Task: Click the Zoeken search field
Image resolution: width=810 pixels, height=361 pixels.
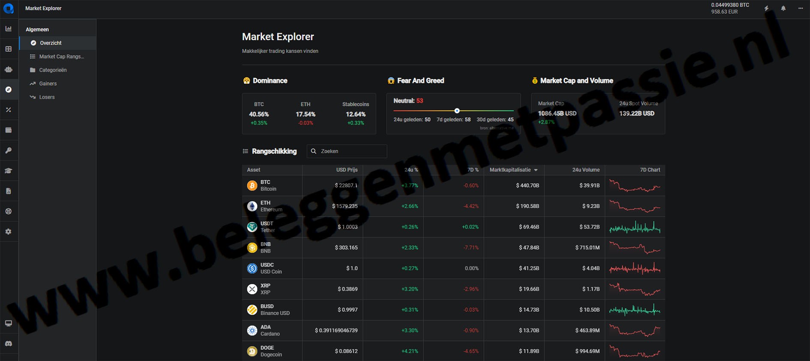Action: point(351,151)
